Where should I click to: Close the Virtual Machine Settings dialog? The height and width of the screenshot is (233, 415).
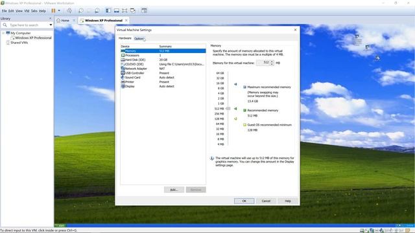pyautogui.click(x=296, y=30)
